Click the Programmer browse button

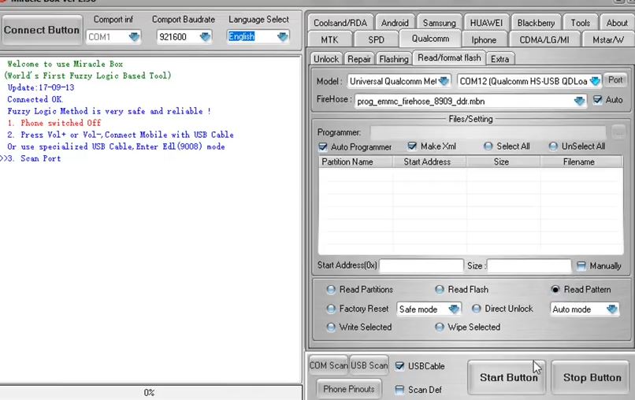618,132
